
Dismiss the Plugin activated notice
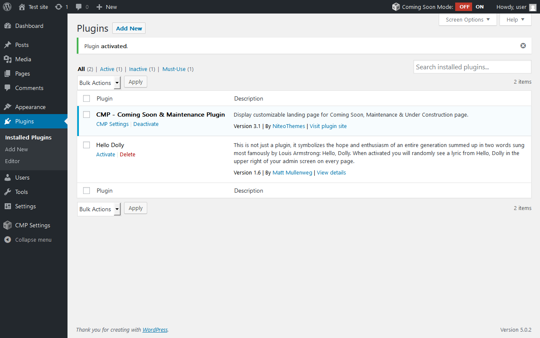523,46
